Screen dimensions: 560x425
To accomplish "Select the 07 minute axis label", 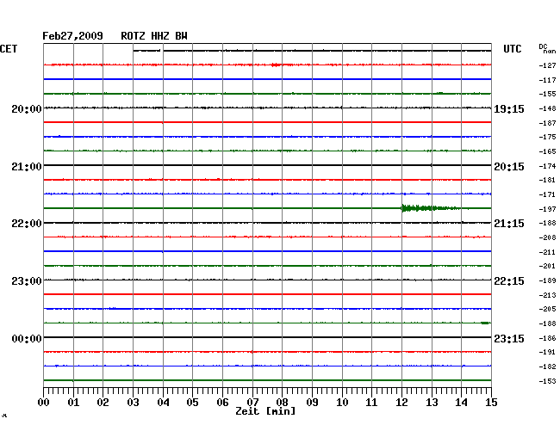I will (x=252, y=403).
